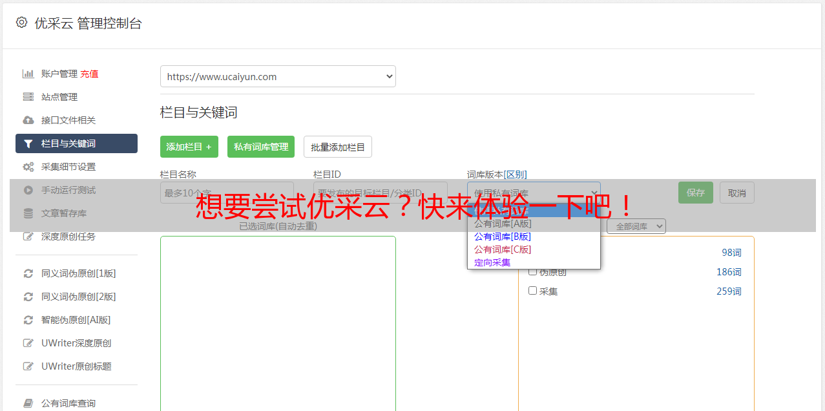Click the book icon for 公有词库查询
Screen dimensions: 825x411
pos(28,403)
